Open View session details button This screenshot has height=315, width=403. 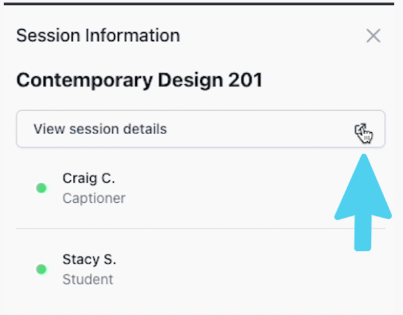tap(201, 129)
